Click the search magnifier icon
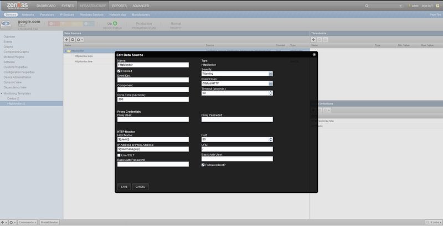The image size is (443, 226). tap(367, 6)
